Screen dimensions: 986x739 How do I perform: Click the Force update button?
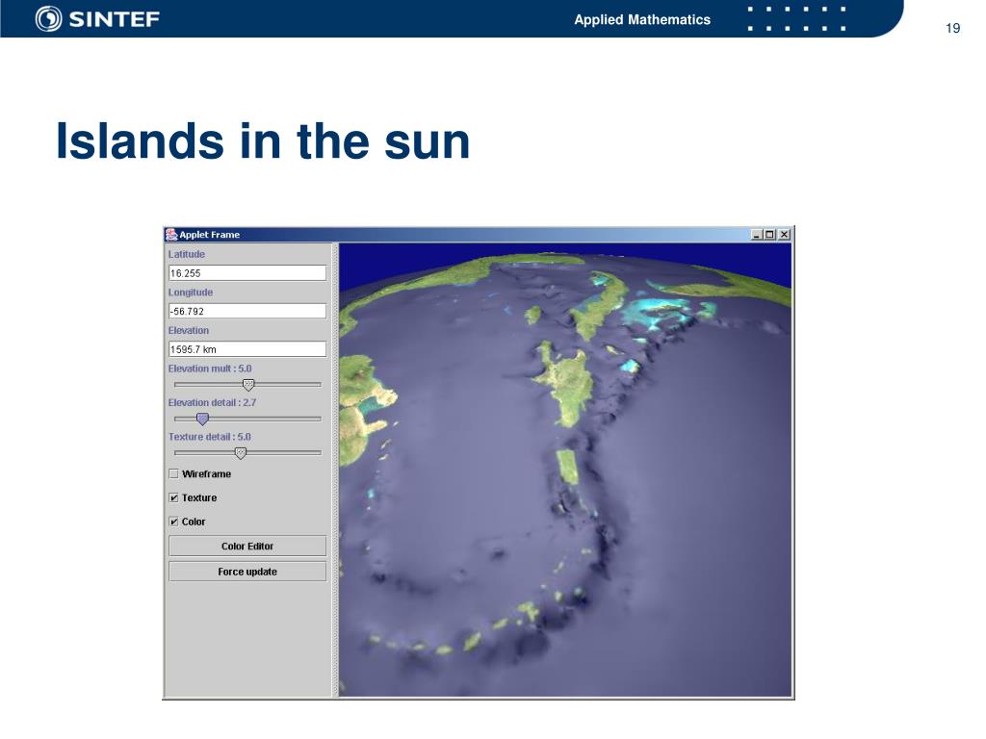coord(247,572)
